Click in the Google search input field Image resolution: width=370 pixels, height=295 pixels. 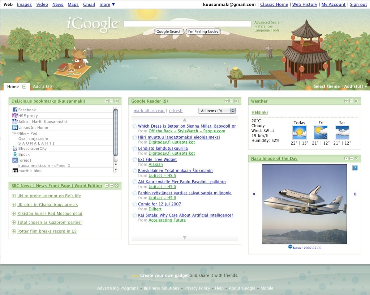point(187,24)
